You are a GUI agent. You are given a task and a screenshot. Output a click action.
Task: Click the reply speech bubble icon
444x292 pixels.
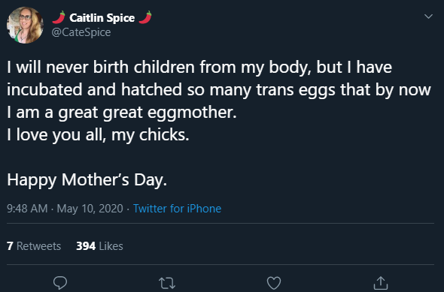click(x=60, y=283)
